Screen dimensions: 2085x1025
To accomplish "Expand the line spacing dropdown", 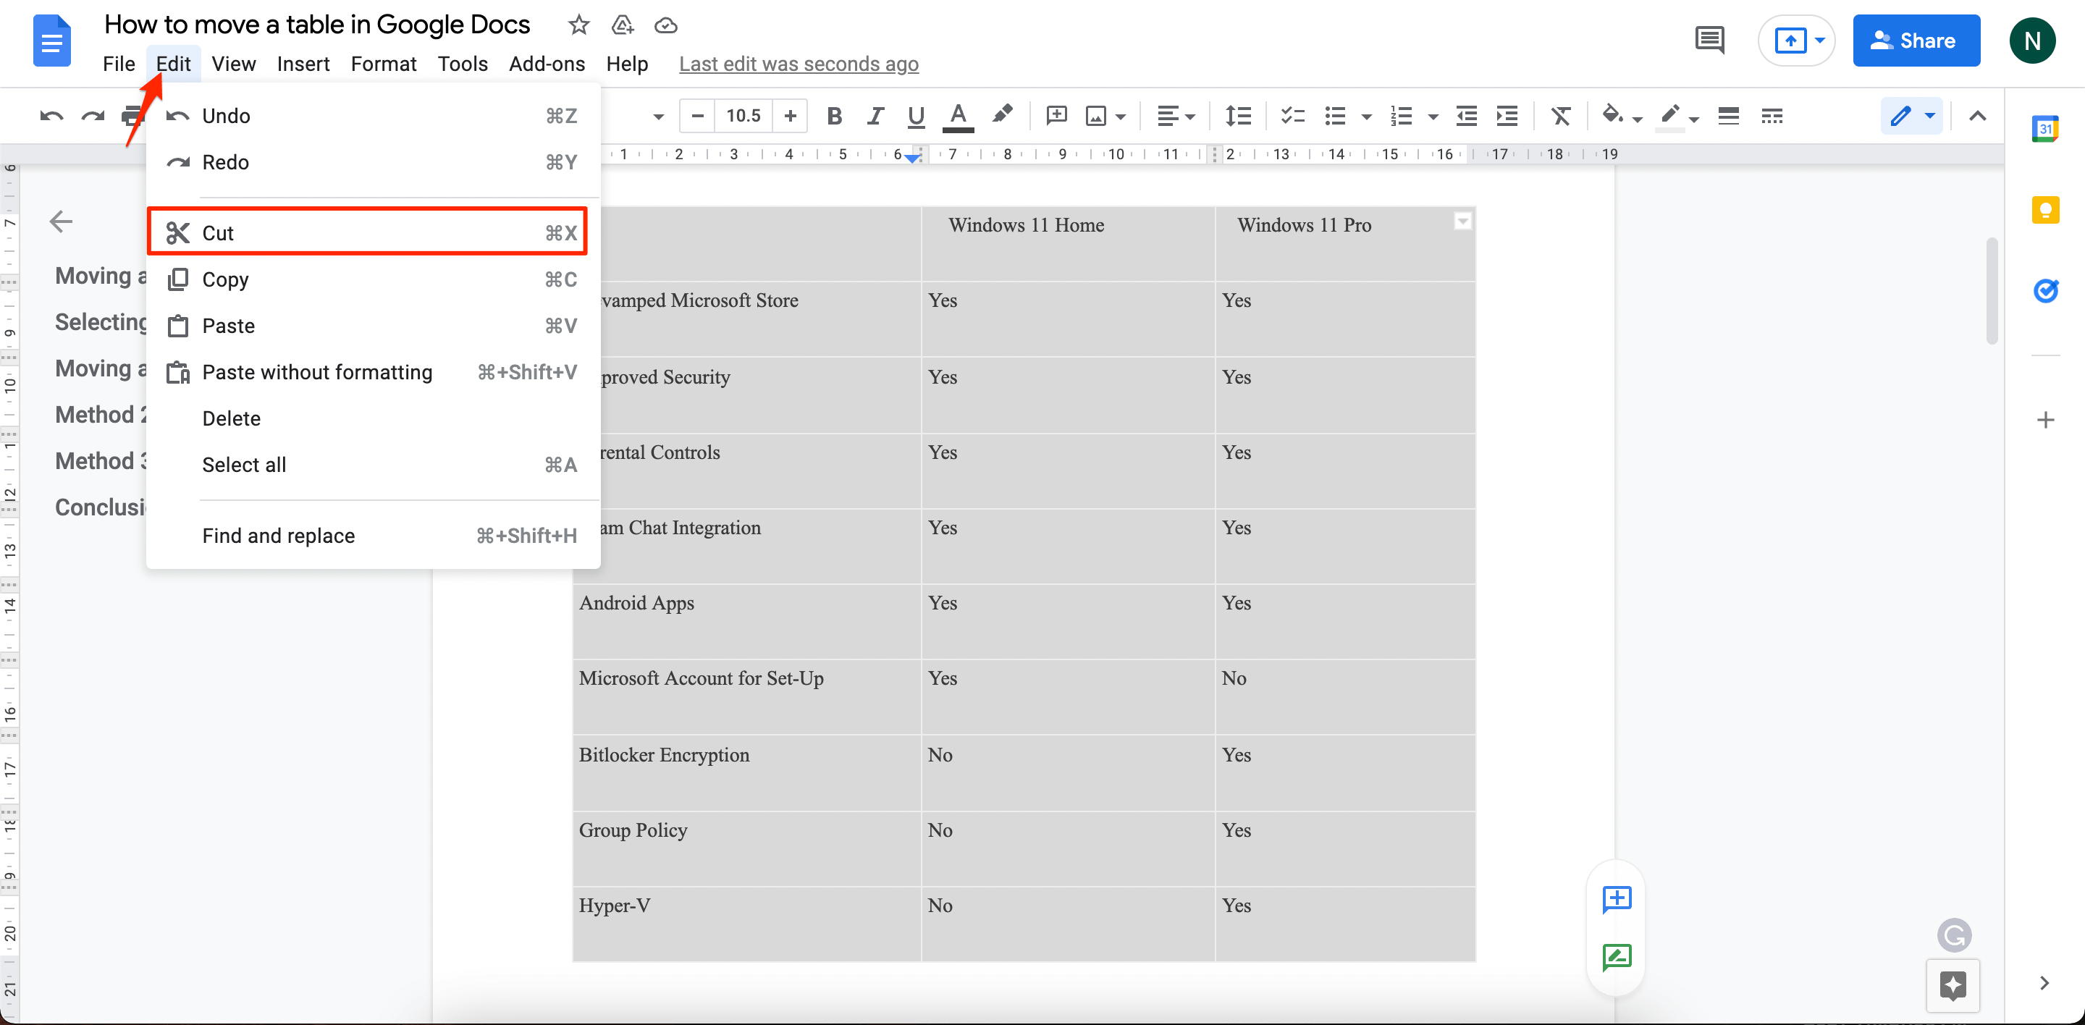I will (1233, 118).
